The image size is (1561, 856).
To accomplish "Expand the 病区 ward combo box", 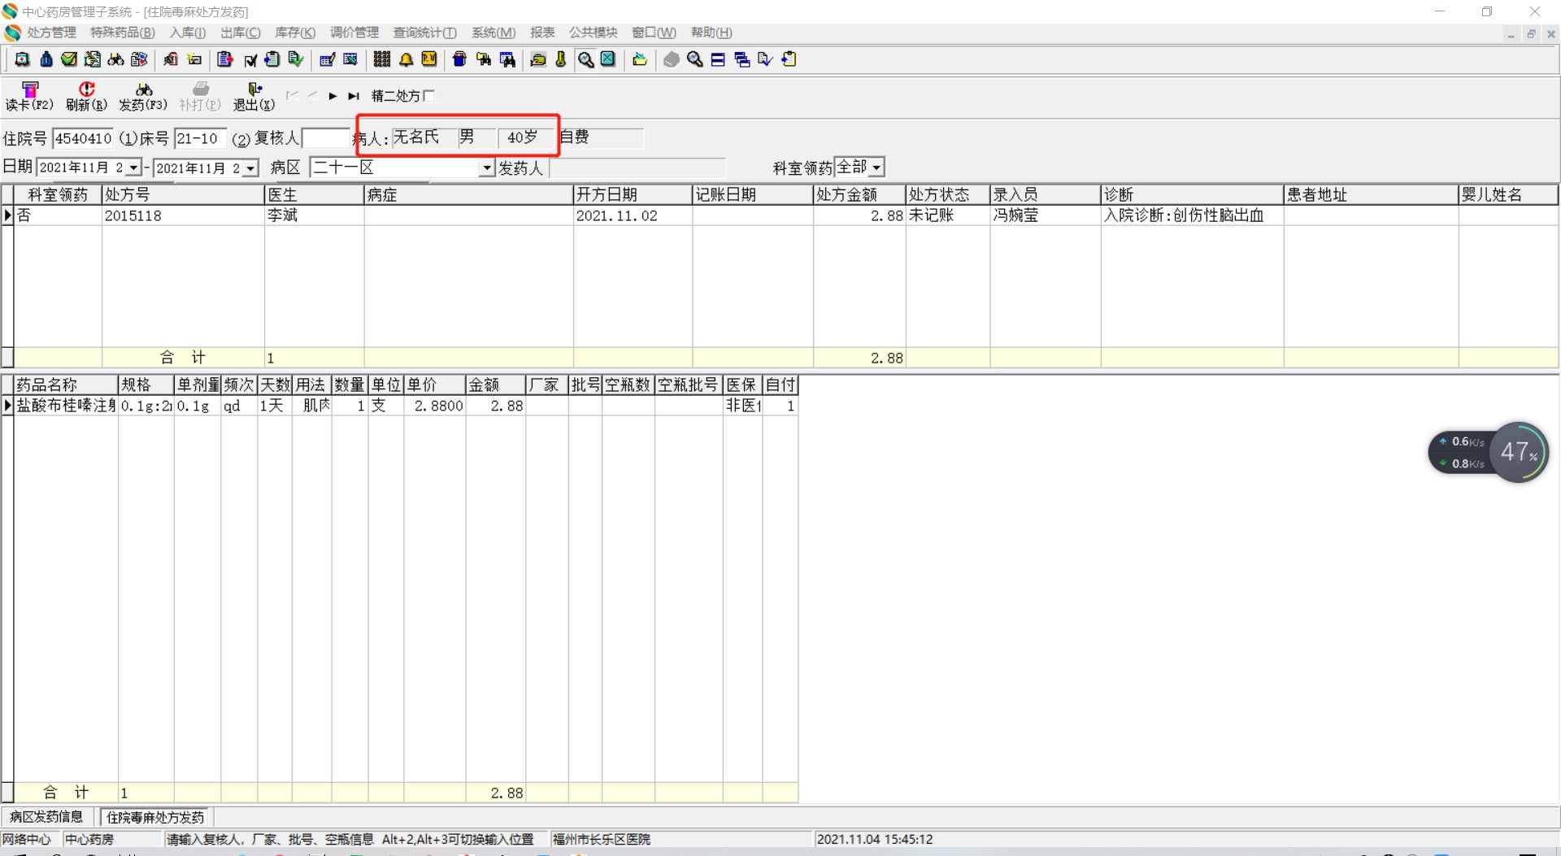I will click(x=487, y=167).
